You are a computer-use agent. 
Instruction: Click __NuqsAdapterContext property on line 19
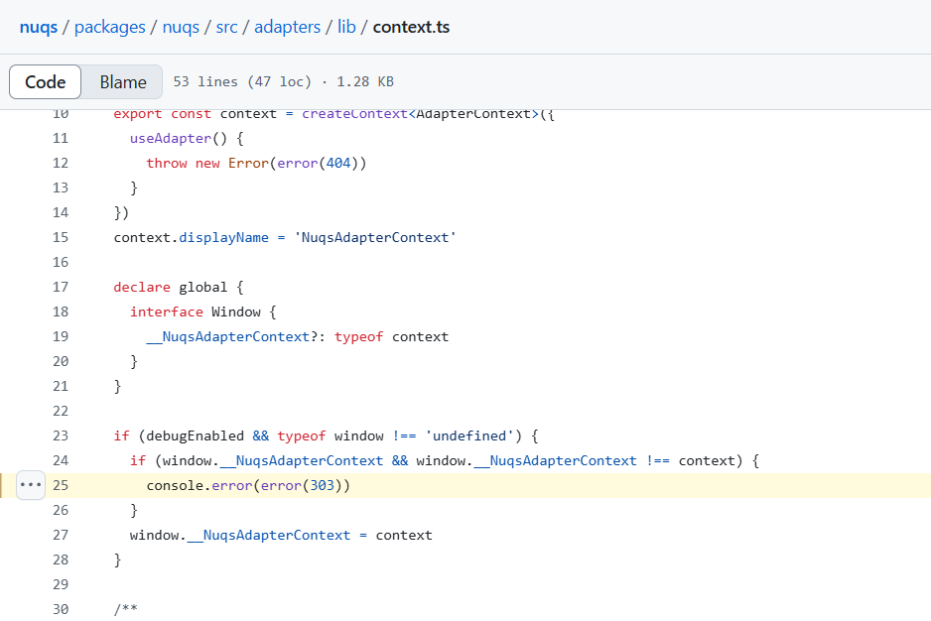(228, 336)
